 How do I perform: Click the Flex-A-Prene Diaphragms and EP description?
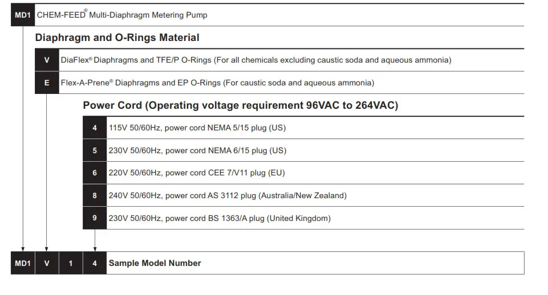[x=217, y=83]
